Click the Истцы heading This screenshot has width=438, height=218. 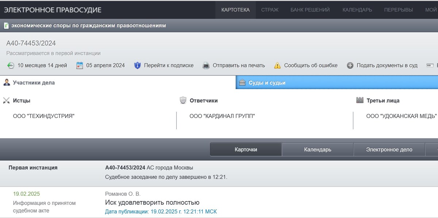(22, 100)
